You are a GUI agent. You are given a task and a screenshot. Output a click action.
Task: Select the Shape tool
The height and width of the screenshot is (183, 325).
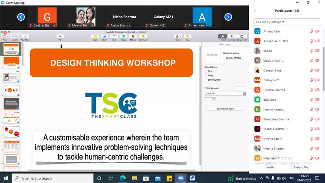pyautogui.click(x=124, y=36)
